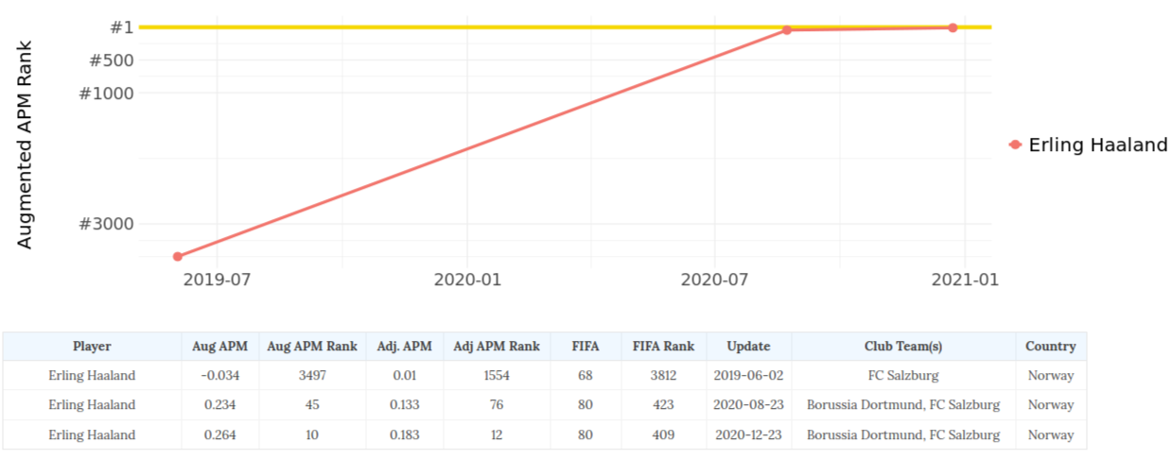Sort table by Player column header
This screenshot has width=1172, height=459.
92,347
